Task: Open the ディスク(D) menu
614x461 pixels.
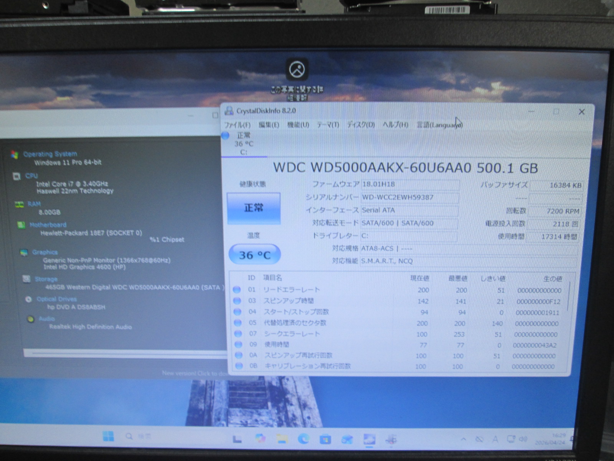Action: pyautogui.click(x=360, y=125)
